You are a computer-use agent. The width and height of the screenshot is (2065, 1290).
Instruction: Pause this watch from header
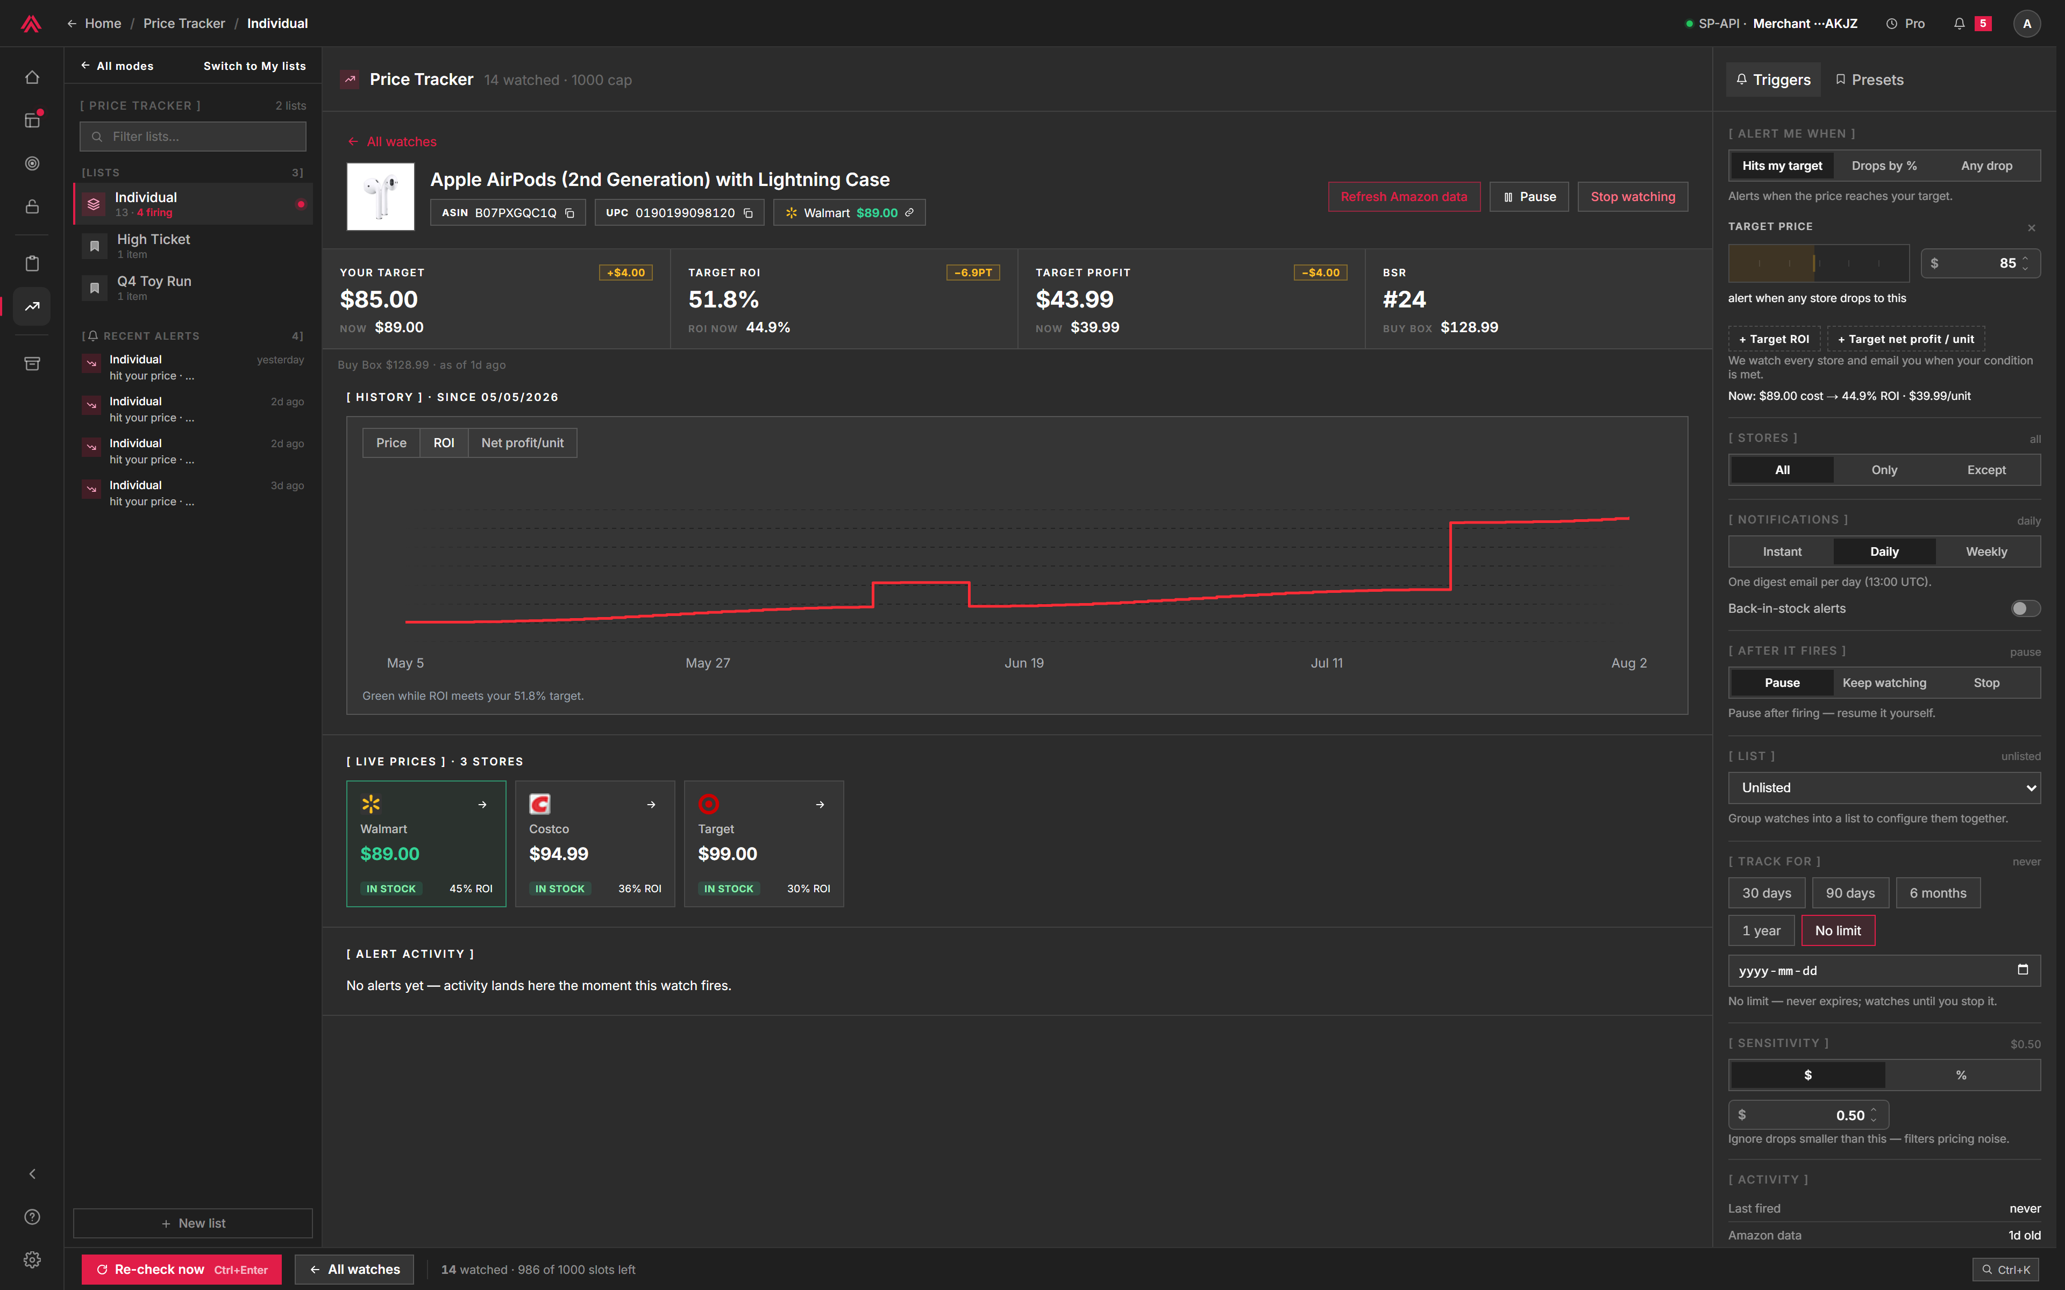point(1529,196)
